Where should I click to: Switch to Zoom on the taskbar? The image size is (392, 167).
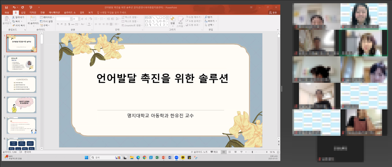pyautogui.click(x=176, y=158)
